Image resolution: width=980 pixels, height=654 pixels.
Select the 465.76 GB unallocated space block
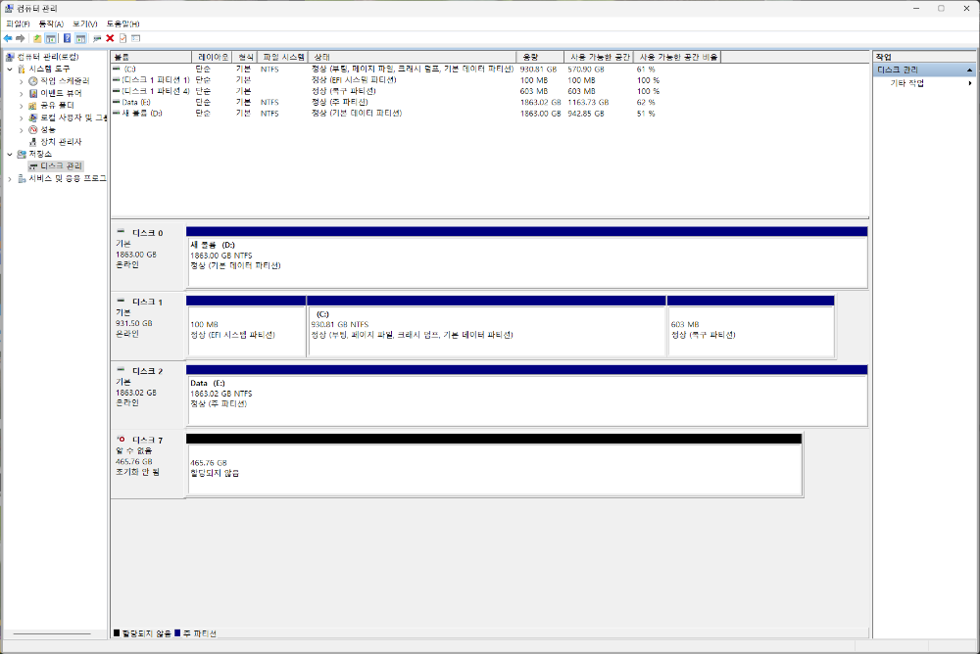tap(494, 465)
